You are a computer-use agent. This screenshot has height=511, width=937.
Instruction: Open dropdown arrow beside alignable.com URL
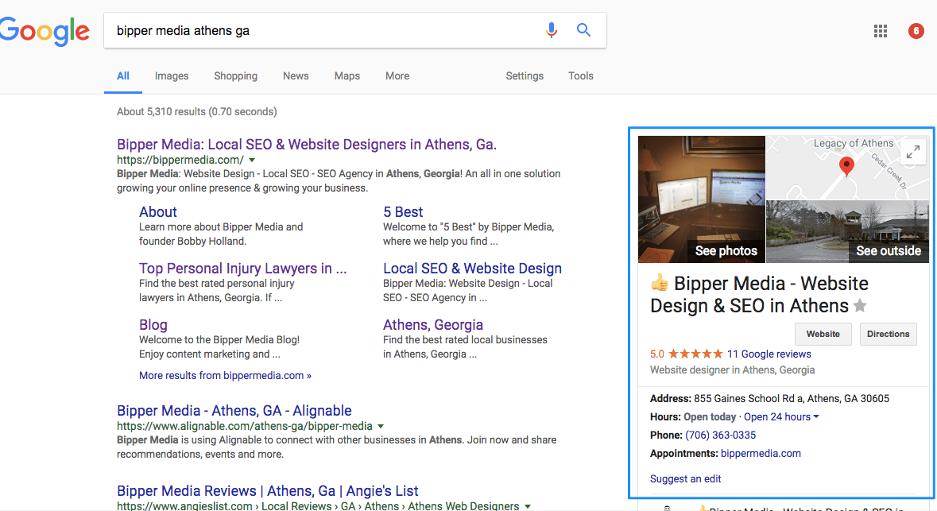pyautogui.click(x=381, y=427)
